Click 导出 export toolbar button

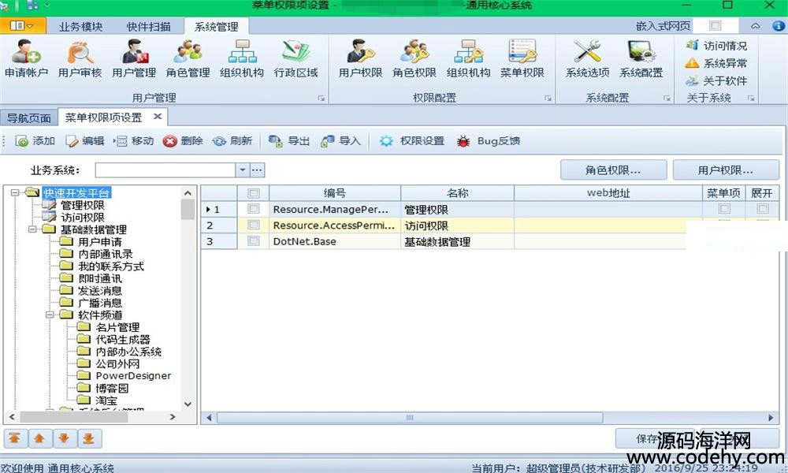pos(289,141)
